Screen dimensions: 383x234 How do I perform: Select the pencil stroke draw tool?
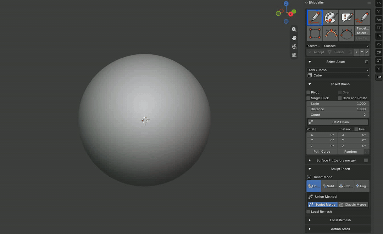click(315, 18)
